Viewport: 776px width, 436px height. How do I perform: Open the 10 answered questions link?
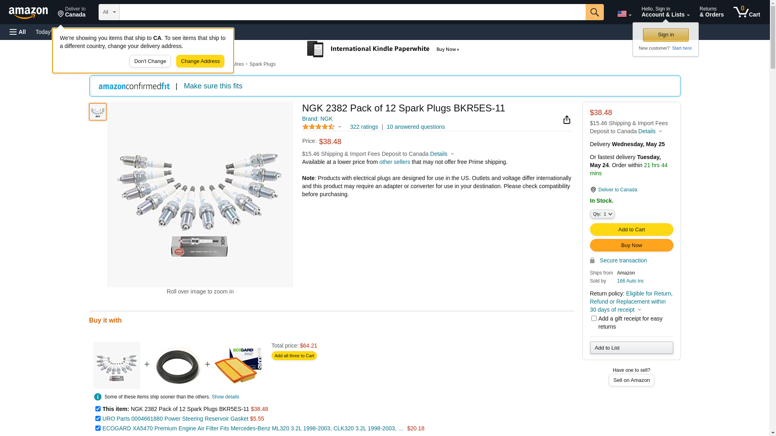[x=415, y=127]
